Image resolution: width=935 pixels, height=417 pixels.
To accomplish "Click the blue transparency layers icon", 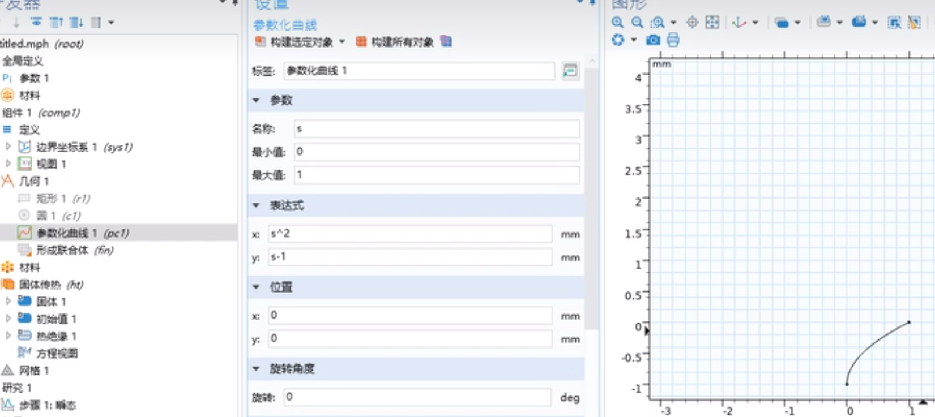I will point(782,23).
